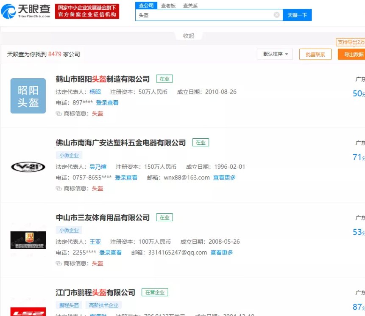Switch to the 查老板 tab
This screenshot has height=316, width=365.
[168, 5]
